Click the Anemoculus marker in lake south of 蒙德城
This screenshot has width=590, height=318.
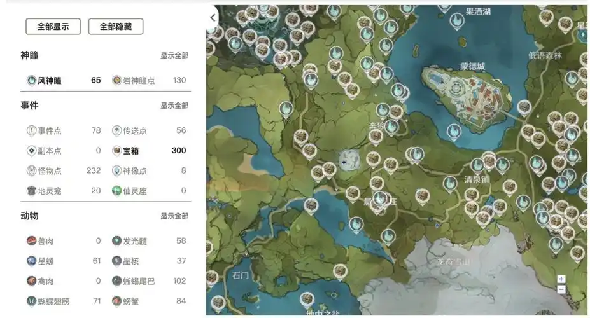click(x=454, y=132)
